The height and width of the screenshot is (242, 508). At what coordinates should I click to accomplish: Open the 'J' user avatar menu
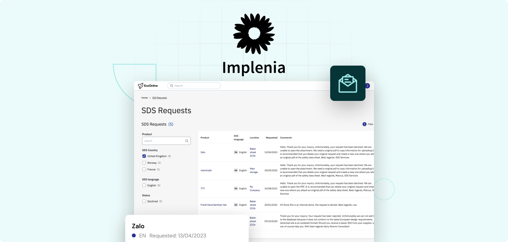[x=367, y=85]
